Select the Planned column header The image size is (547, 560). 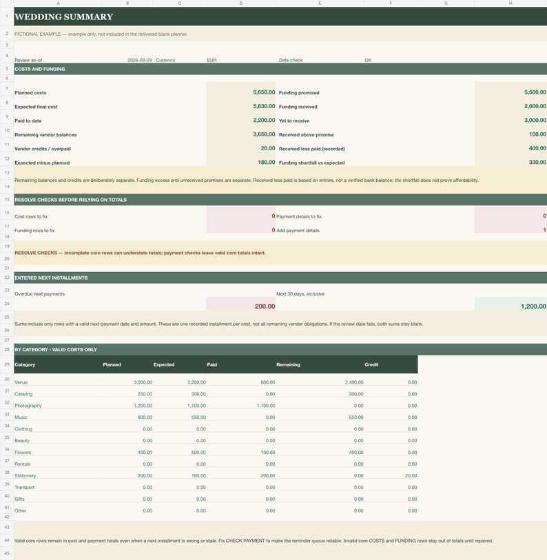(112, 364)
